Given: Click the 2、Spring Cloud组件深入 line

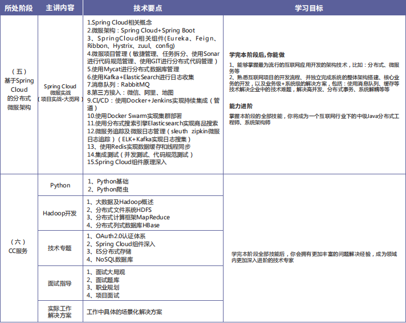Looking at the screenshot, I should pyautogui.click(x=121, y=244).
